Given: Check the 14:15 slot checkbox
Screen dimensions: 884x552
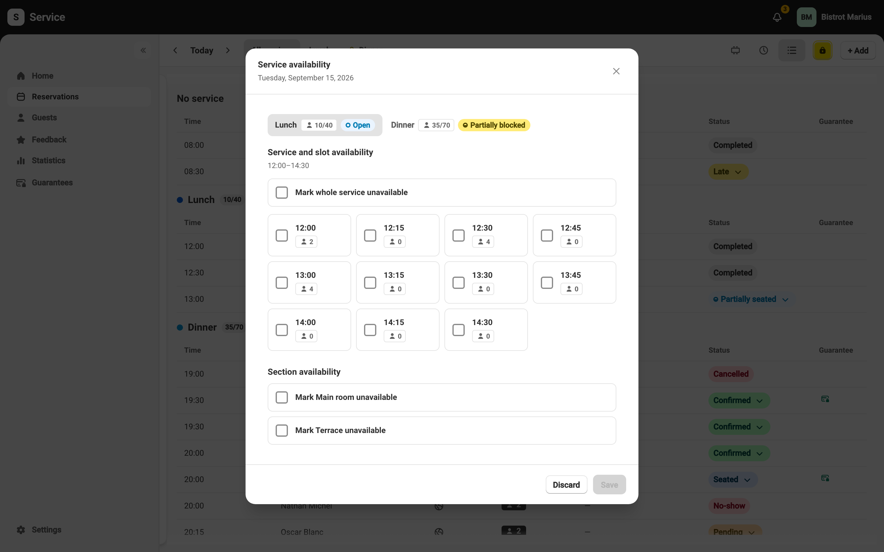Looking at the screenshot, I should pyautogui.click(x=370, y=330).
